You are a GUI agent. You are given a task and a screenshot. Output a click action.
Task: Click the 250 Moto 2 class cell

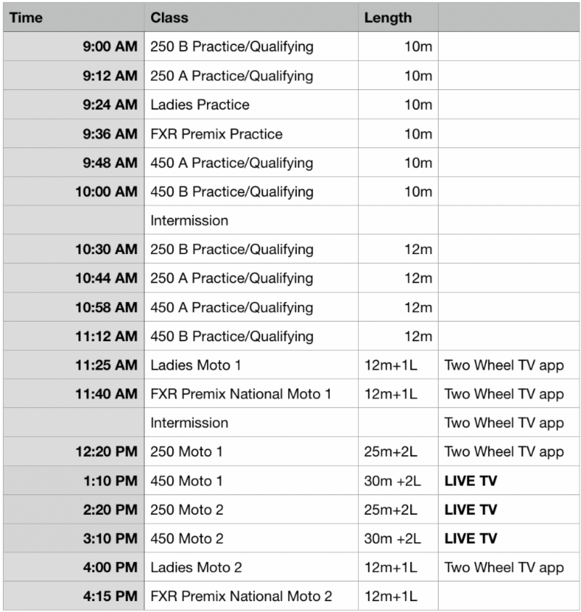pos(187,510)
